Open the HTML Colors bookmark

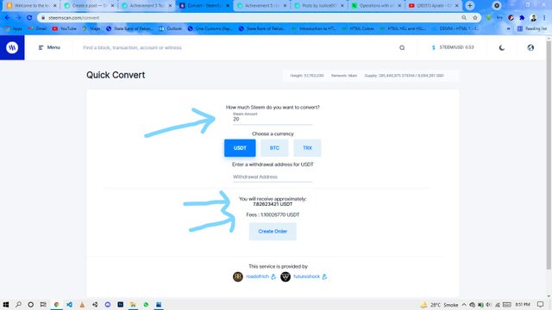coord(358,28)
